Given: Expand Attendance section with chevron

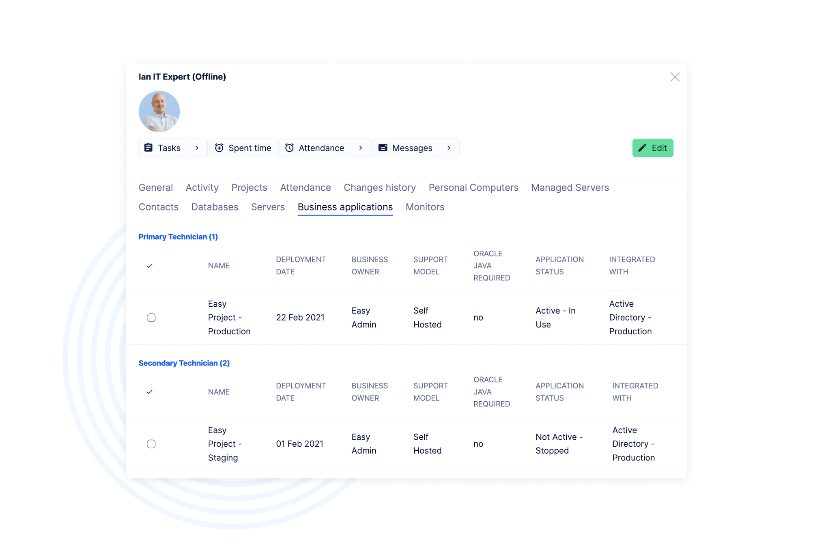Looking at the screenshot, I should tap(361, 148).
